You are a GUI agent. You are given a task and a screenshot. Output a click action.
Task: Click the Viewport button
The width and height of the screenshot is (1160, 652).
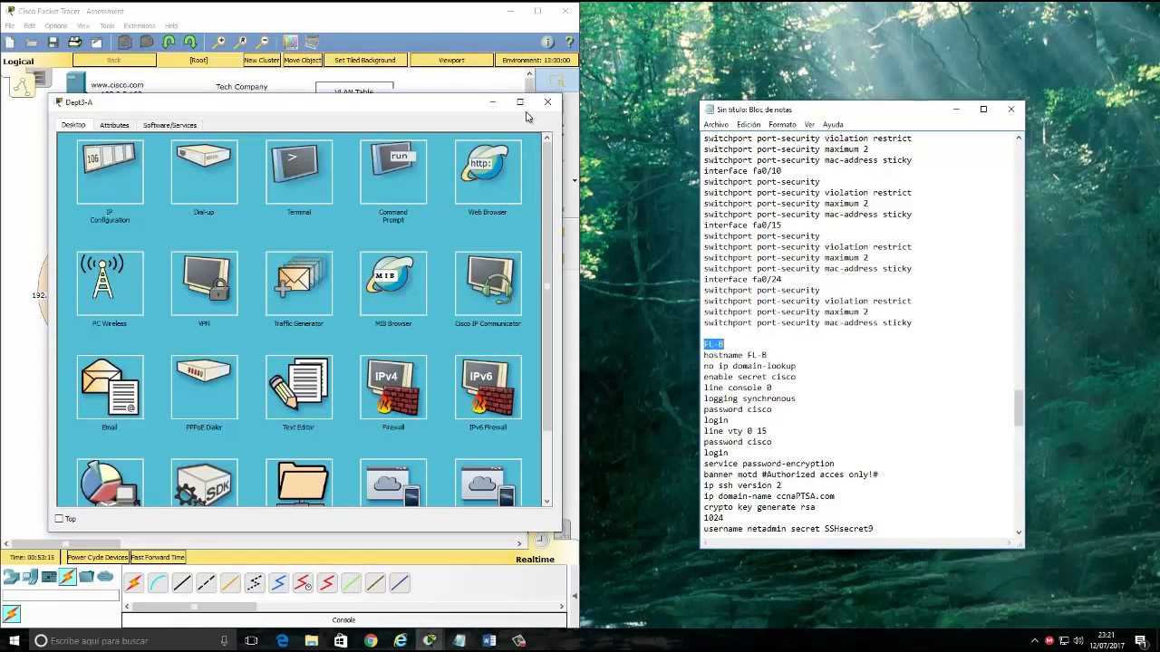pos(451,60)
